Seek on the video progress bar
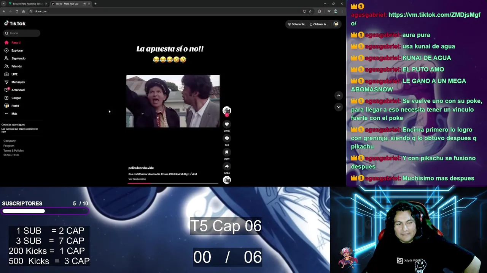Image resolution: width=487 pixels, height=273 pixels. tap(173, 183)
